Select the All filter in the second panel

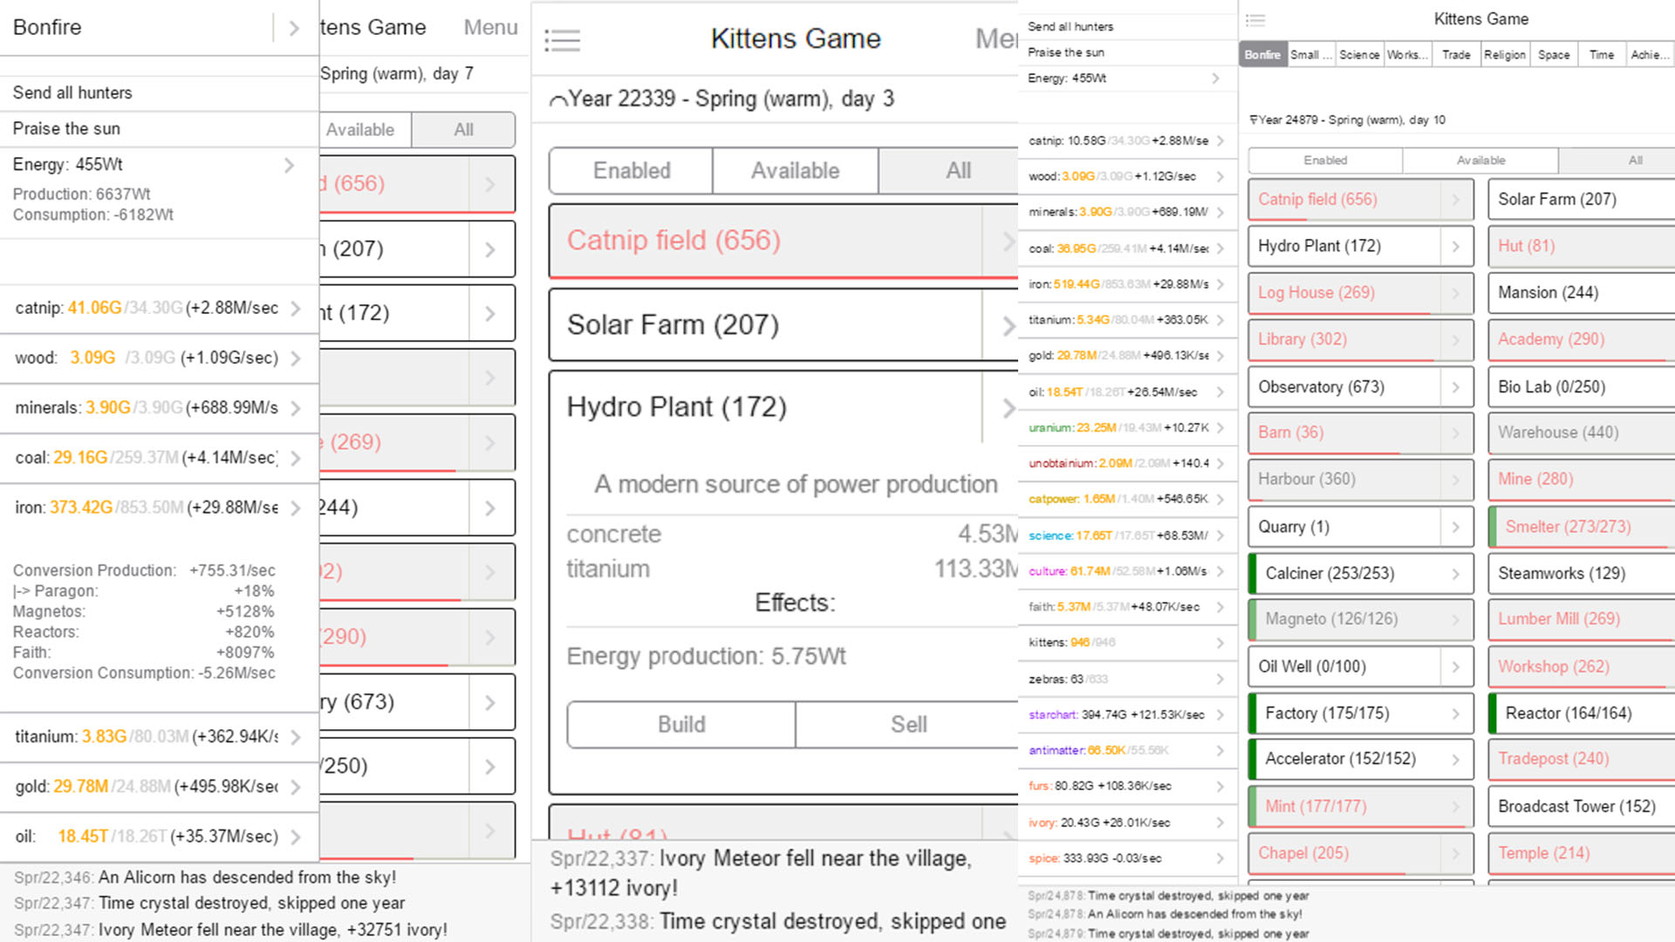click(463, 130)
